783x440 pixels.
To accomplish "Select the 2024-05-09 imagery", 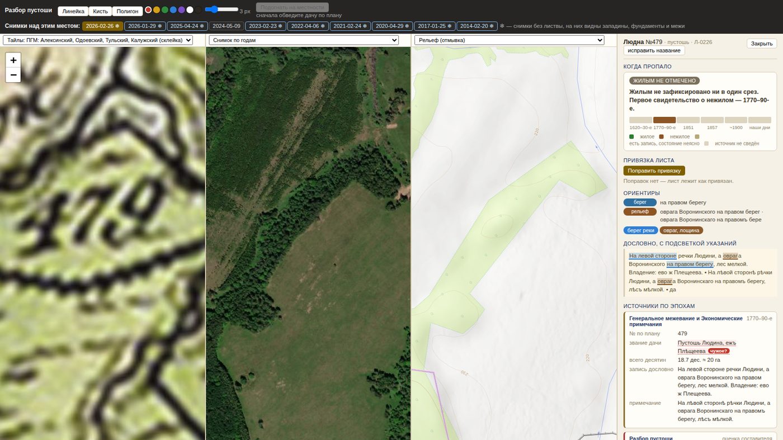I will [227, 26].
